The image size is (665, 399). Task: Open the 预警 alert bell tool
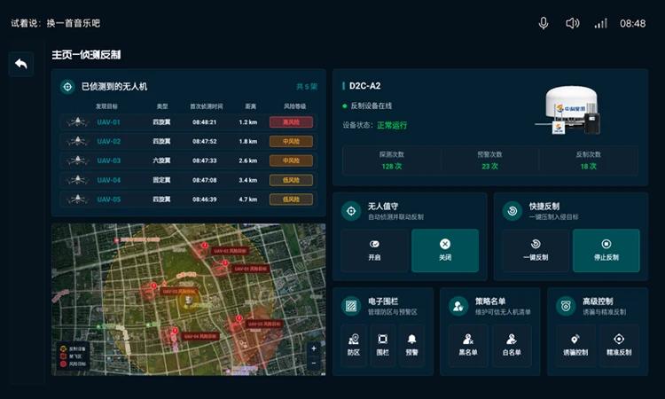[x=411, y=345]
